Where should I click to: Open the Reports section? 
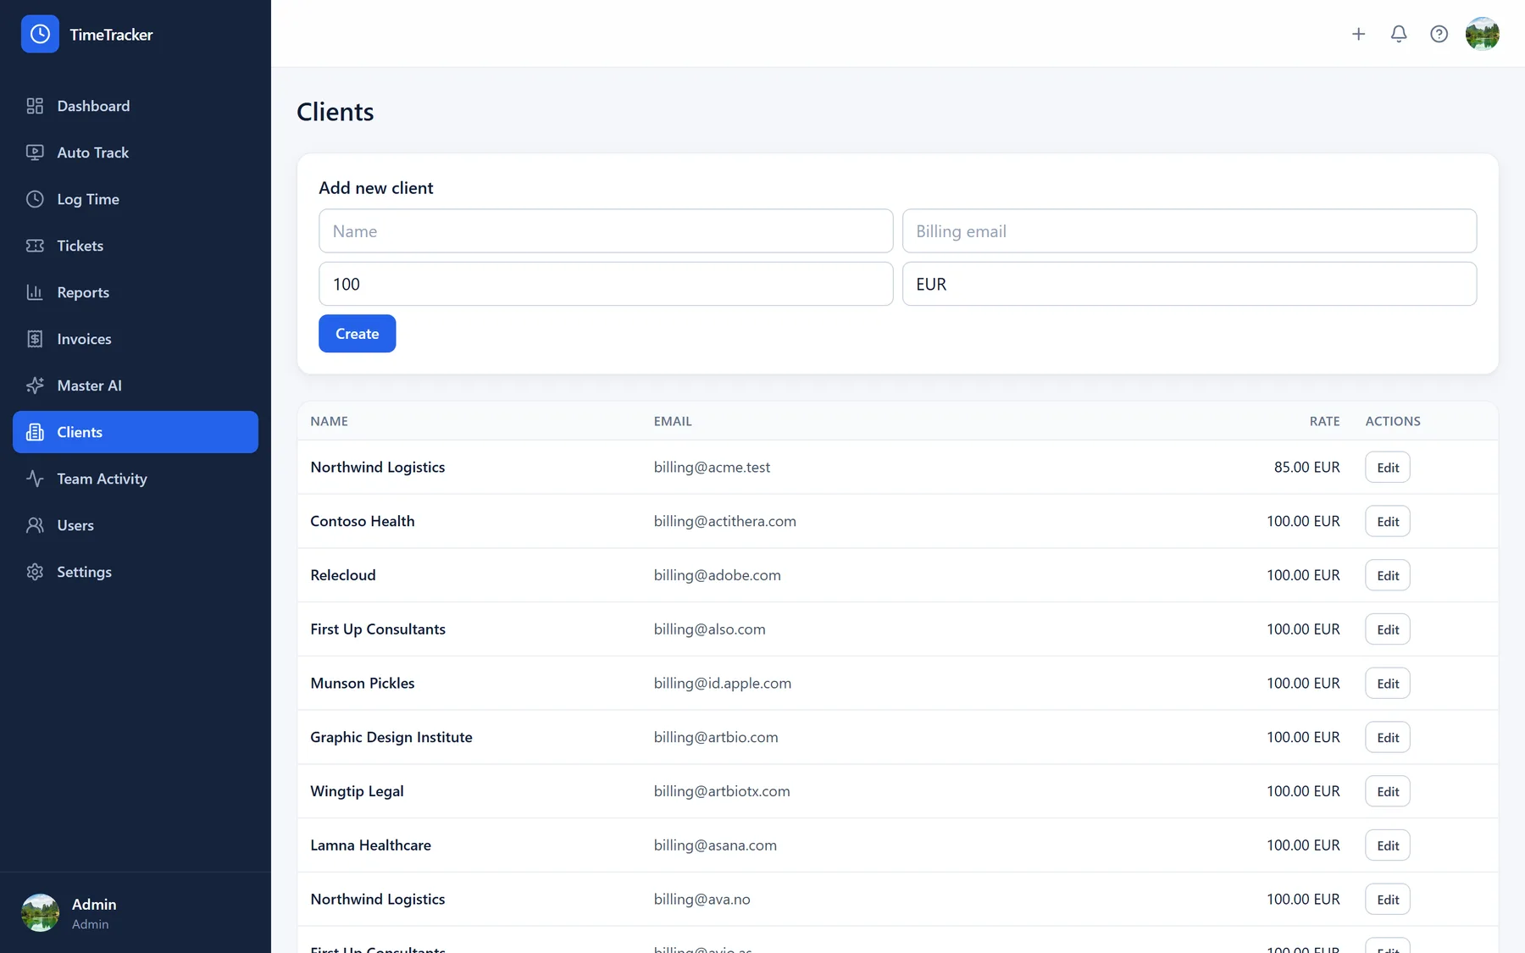[x=136, y=292]
